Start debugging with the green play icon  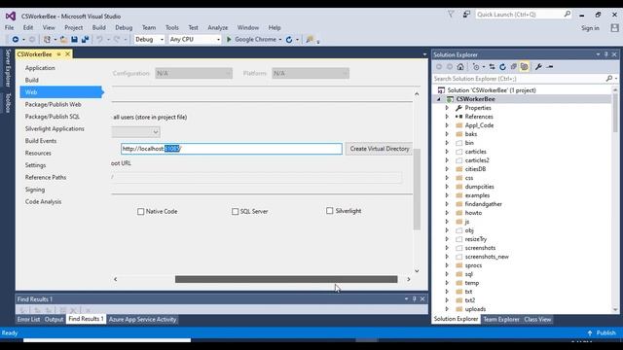coord(229,39)
